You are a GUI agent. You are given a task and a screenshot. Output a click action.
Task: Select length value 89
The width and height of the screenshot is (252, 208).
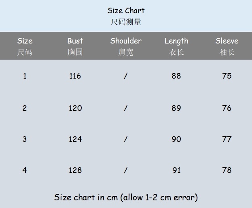point(176,108)
